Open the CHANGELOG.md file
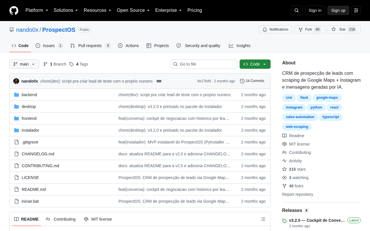The height and width of the screenshot is (231, 370). coord(38,154)
